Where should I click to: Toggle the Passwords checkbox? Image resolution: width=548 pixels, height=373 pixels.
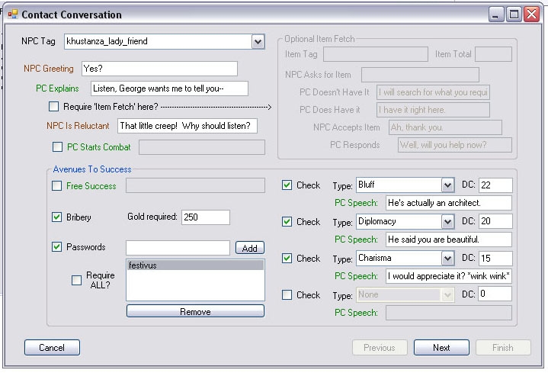tap(56, 247)
